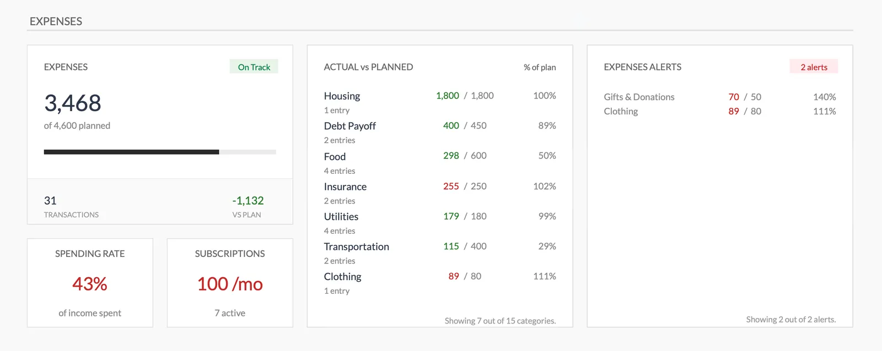Open the Transportation category
This screenshot has height=351, width=882.
[356, 247]
